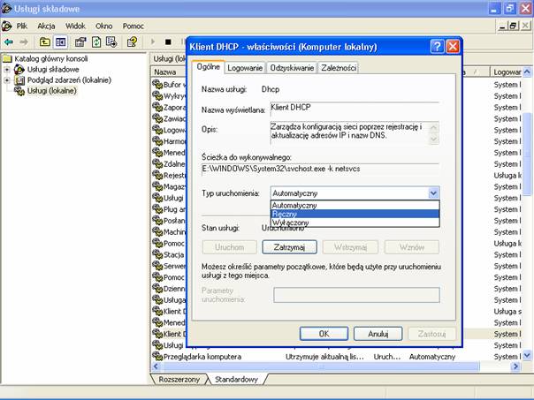Image resolution: width=534 pixels, height=400 pixels.
Task: Open the Widok menu
Action: coord(75,26)
